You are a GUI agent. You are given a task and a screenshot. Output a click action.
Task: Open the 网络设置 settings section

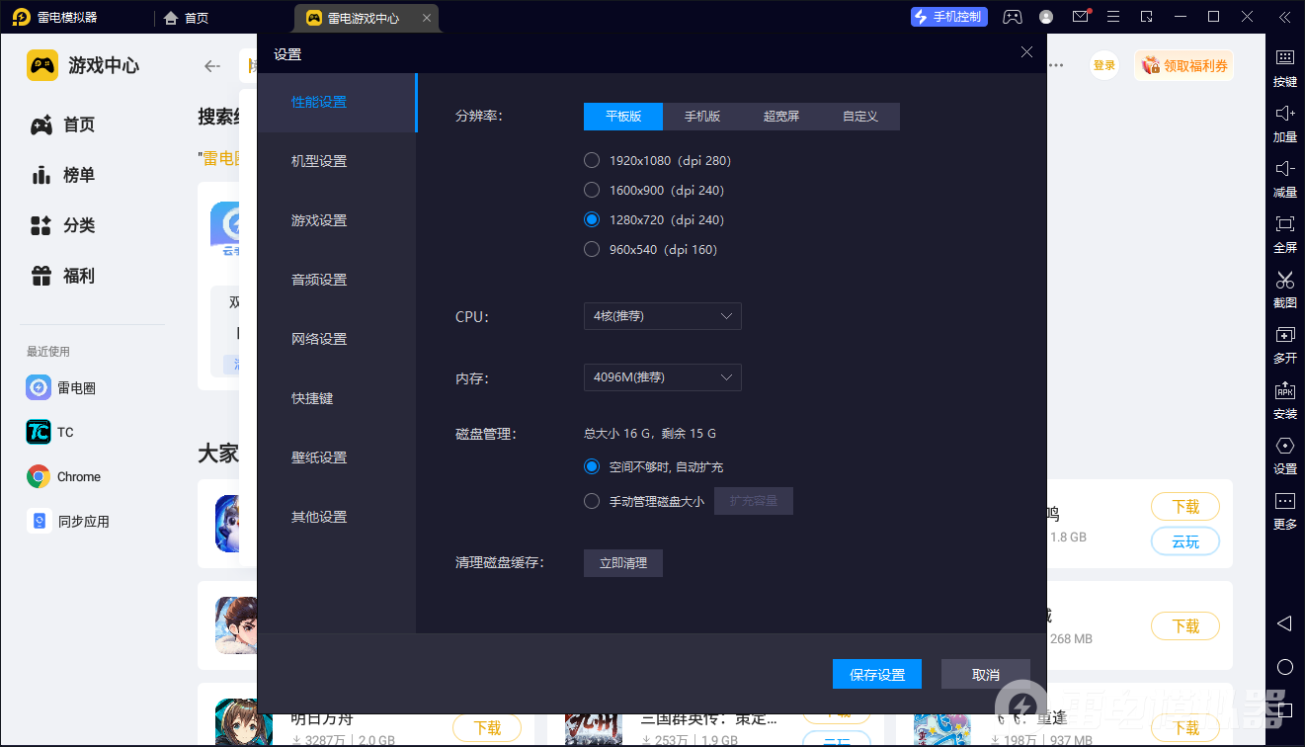click(x=319, y=339)
